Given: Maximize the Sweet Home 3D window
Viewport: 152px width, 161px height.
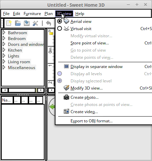Looking at the screenshot, I should click(x=137, y=5).
